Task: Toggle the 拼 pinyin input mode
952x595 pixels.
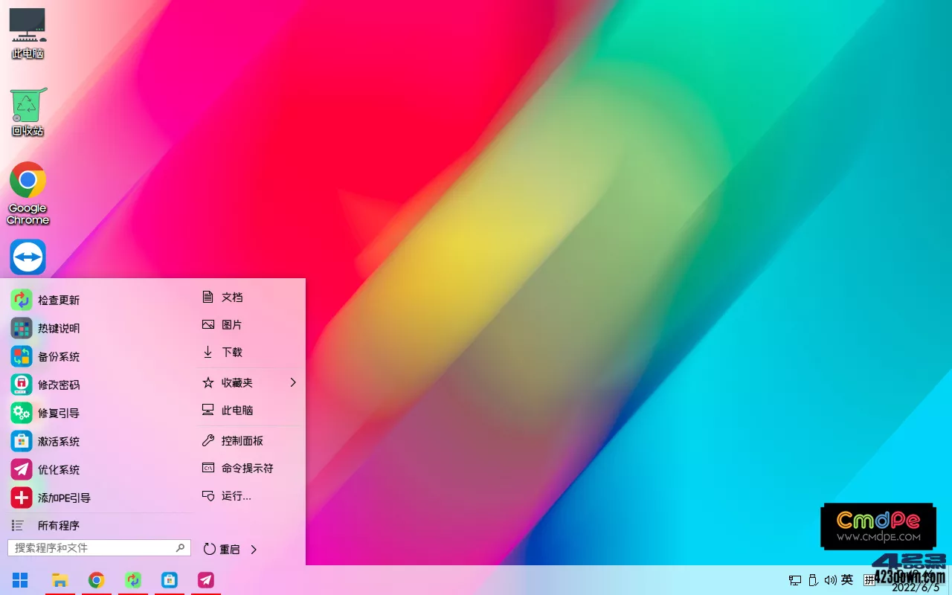Action: point(869,580)
